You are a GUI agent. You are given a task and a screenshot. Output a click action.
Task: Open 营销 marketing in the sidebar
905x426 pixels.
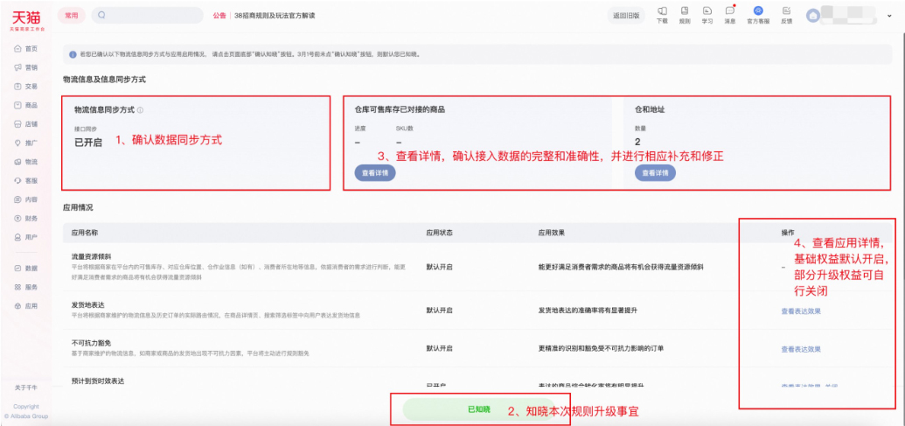(x=26, y=67)
